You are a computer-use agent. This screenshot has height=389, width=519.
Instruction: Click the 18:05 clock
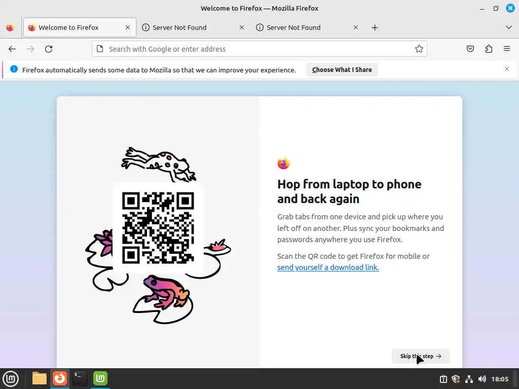pyautogui.click(x=500, y=379)
